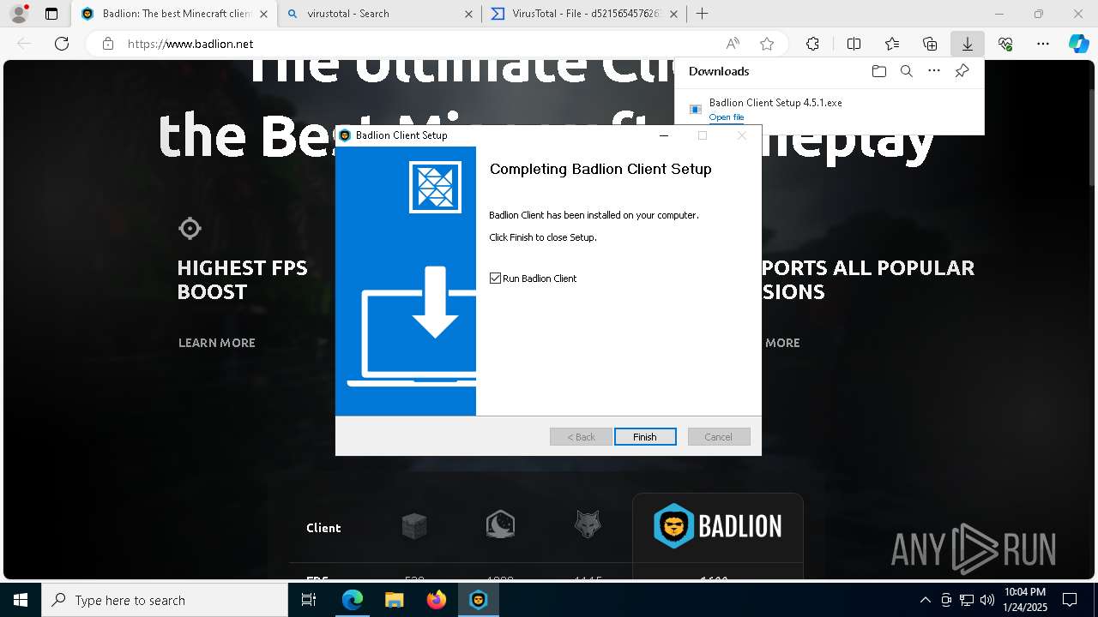Image resolution: width=1098 pixels, height=617 pixels.
Task: Switch to the virustotal Search tab
Action: coord(380,14)
